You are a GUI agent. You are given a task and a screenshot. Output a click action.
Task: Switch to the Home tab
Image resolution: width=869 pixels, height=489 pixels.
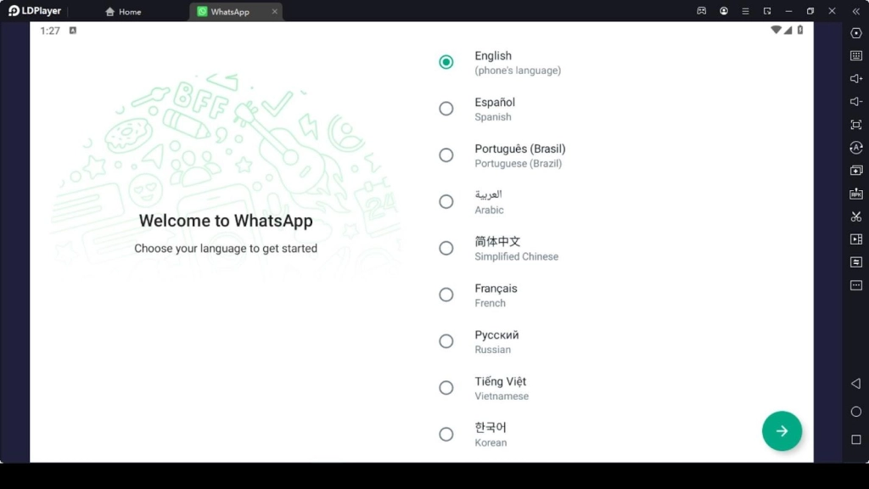123,12
